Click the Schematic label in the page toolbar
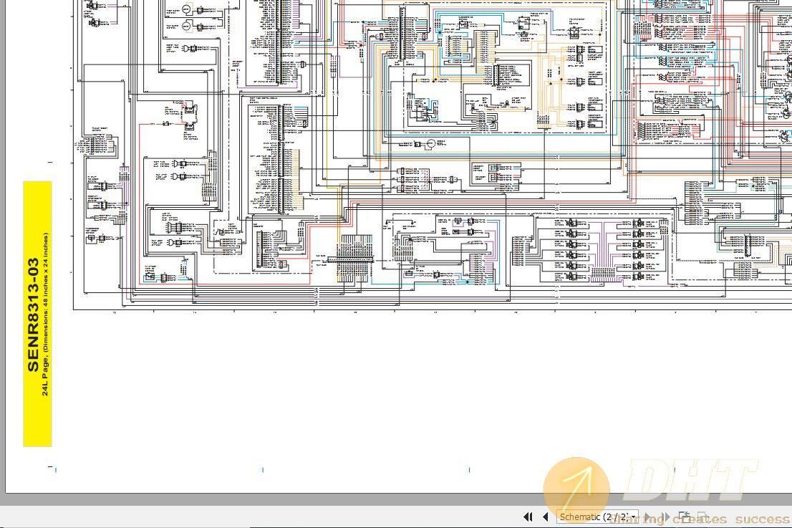This screenshot has height=528, width=792. coord(580,517)
